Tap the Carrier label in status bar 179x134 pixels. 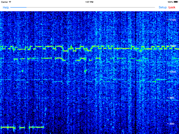[4, 2]
